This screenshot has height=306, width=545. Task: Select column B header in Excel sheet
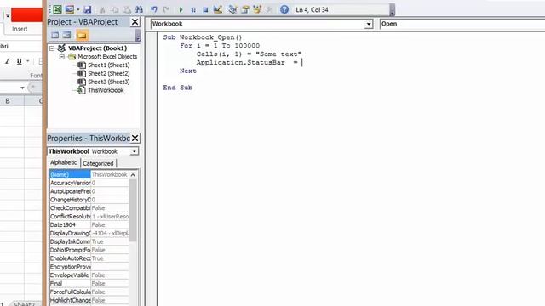pos(8,101)
